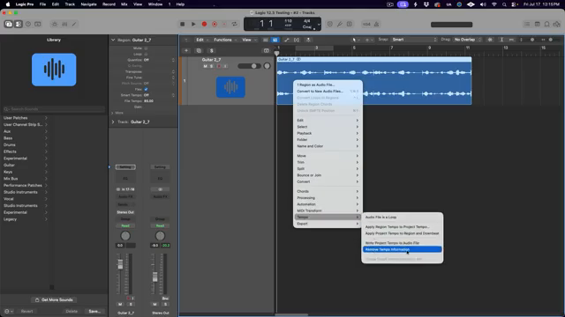Toggle the global solo S button above tracks

click(x=212, y=51)
